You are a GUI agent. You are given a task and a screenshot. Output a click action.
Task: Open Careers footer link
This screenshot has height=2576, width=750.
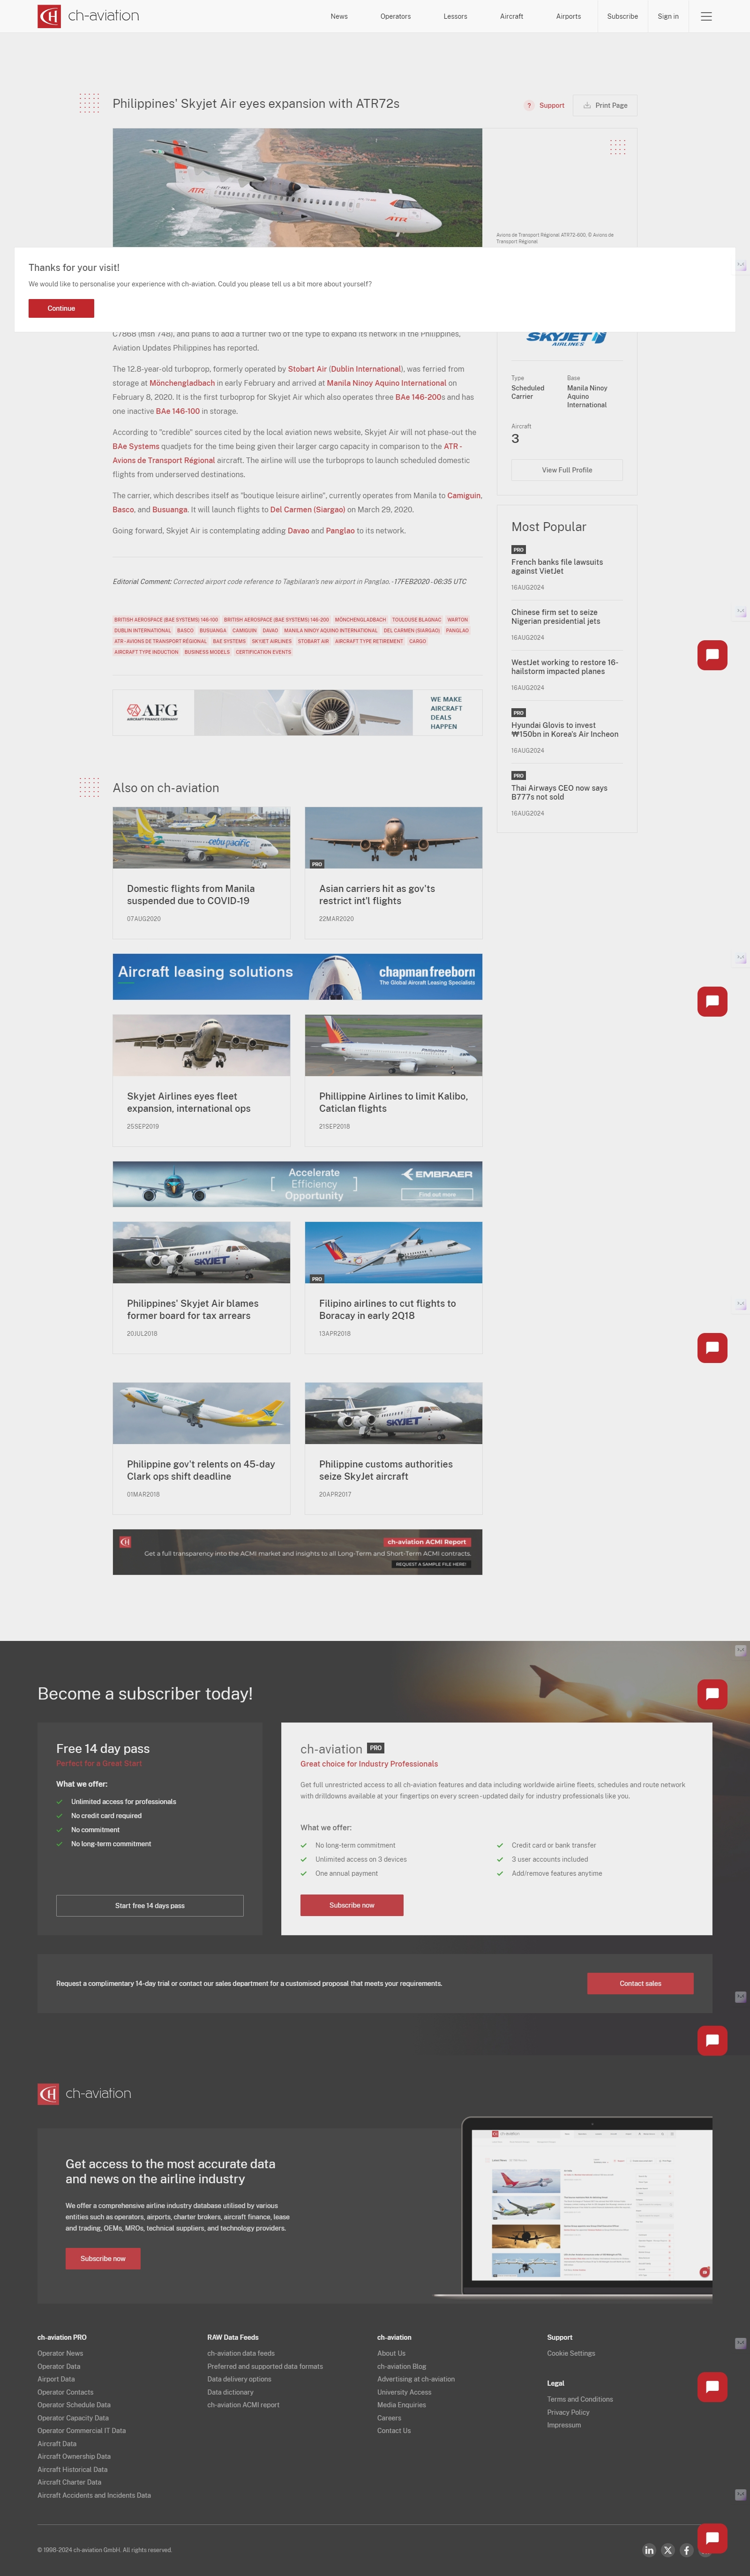(x=389, y=2418)
